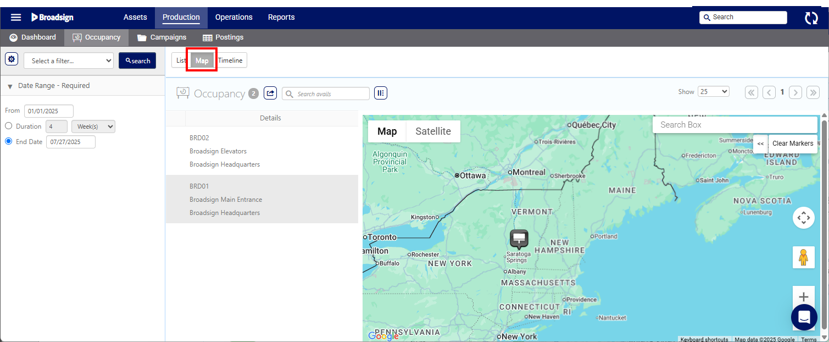Switch to Map view
This screenshot has width=829, height=342.
coord(202,60)
